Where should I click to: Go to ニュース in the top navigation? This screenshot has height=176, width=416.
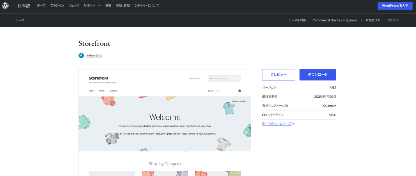pos(74,6)
